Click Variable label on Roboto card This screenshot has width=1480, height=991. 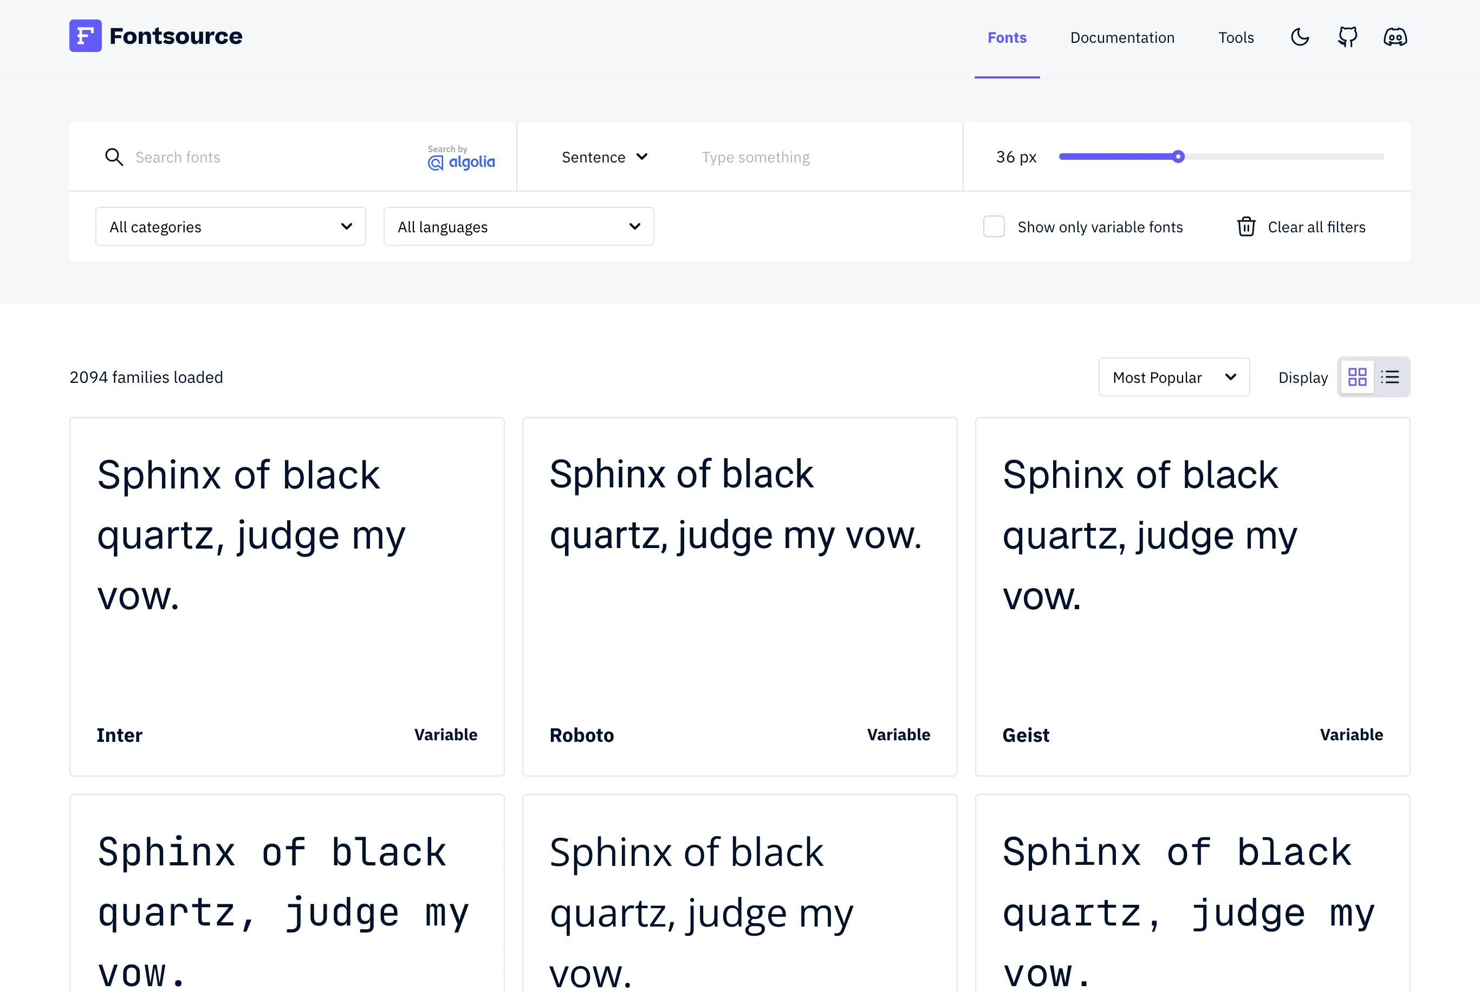pos(898,734)
